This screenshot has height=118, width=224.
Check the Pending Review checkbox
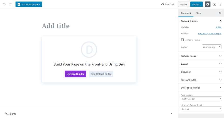(182, 40)
